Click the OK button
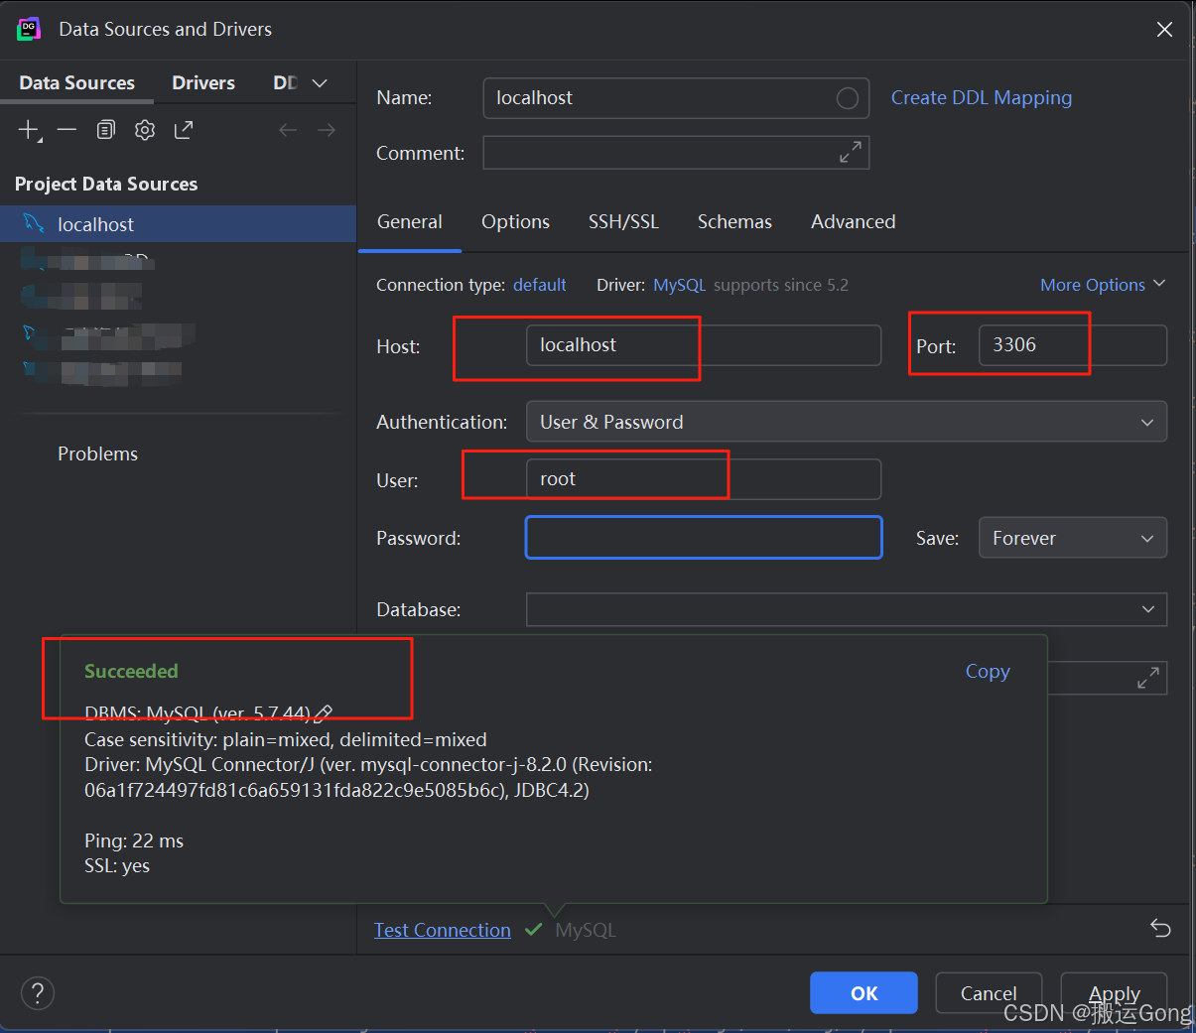This screenshot has width=1196, height=1033. tap(864, 992)
